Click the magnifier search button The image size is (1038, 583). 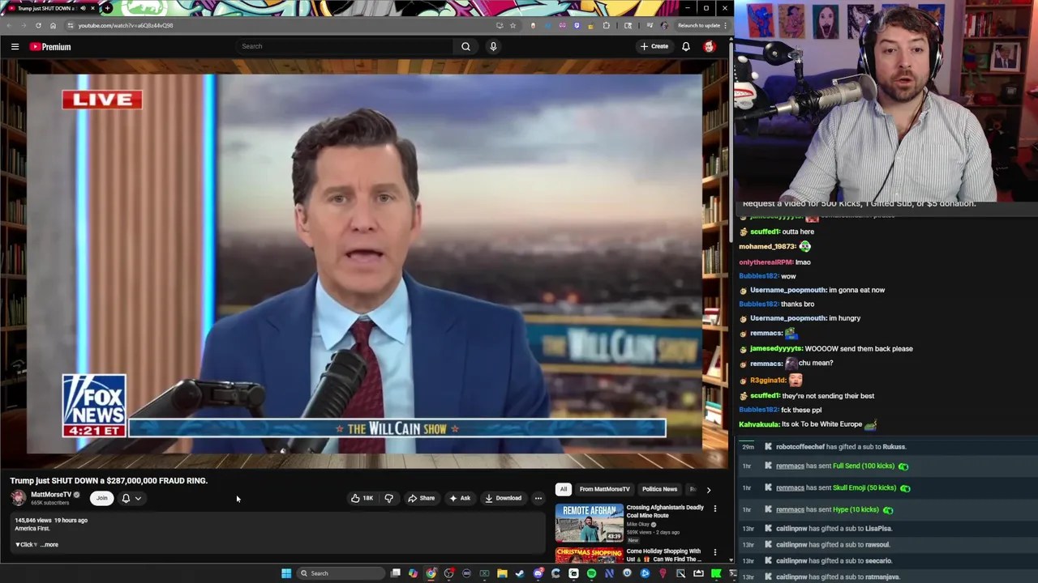pyautogui.click(x=465, y=46)
